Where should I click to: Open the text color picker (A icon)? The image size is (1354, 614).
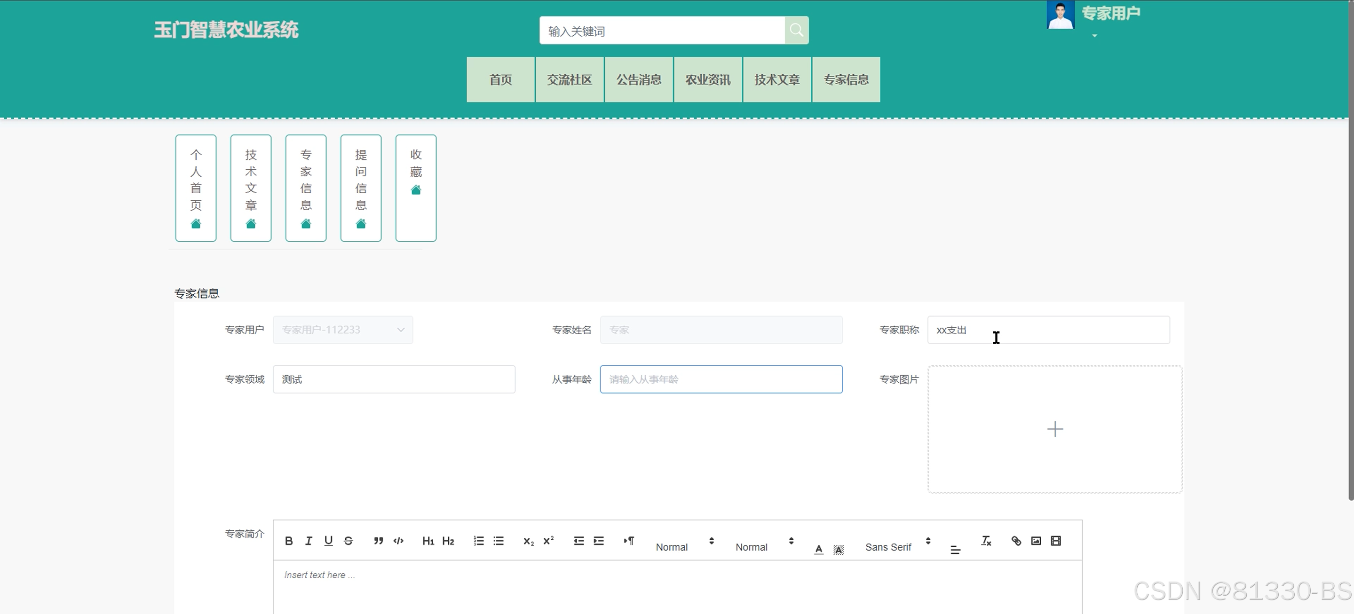click(x=818, y=550)
